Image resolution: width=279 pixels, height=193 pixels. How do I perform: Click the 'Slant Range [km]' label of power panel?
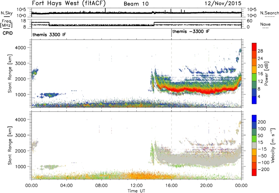point(10,74)
